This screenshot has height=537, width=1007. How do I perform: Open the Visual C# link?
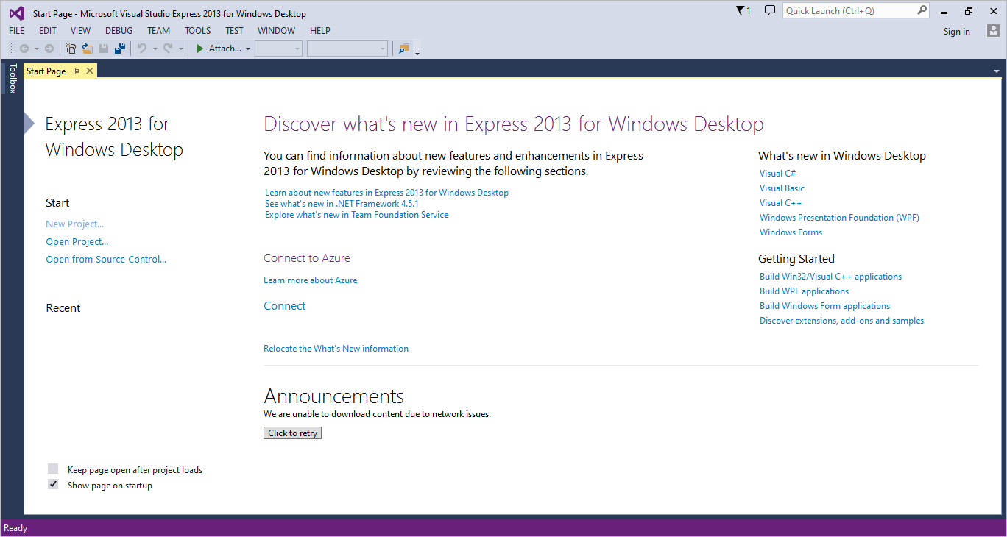click(778, 174)
